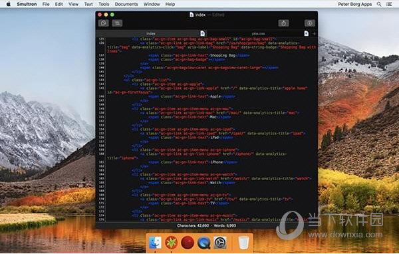Image resolution: width=399 pixels, height=254 pixels.
Task: Open the Apple menu
Action: pos(9,4)
